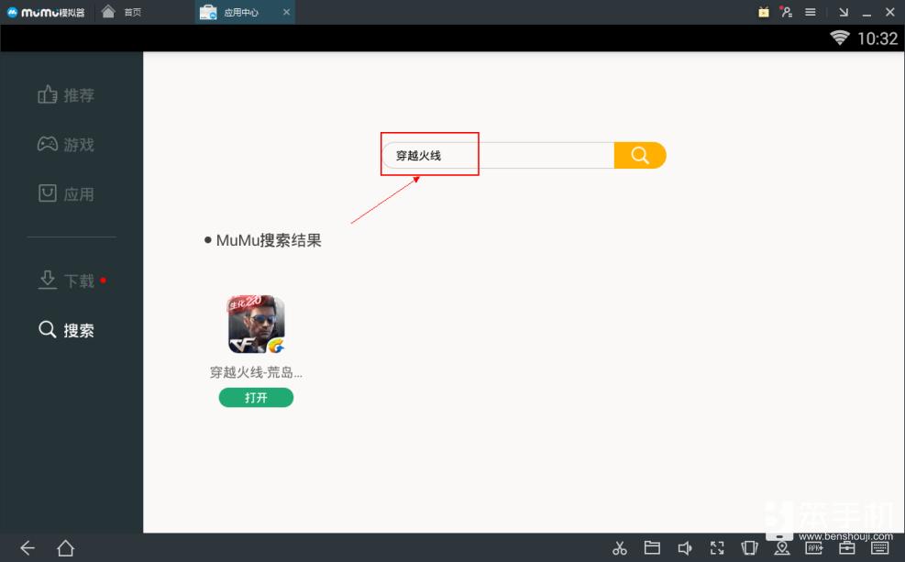Open the MuMu gift box
This screenshot has height=562, width=905.
[764, 12]
